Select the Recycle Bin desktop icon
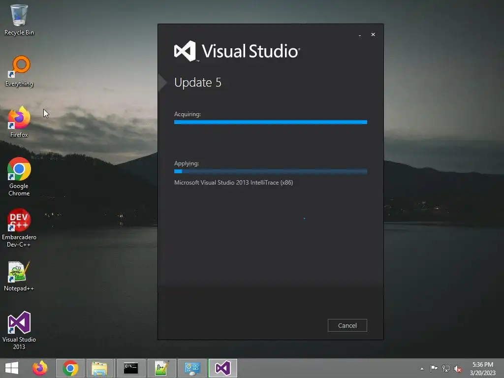 19,20
